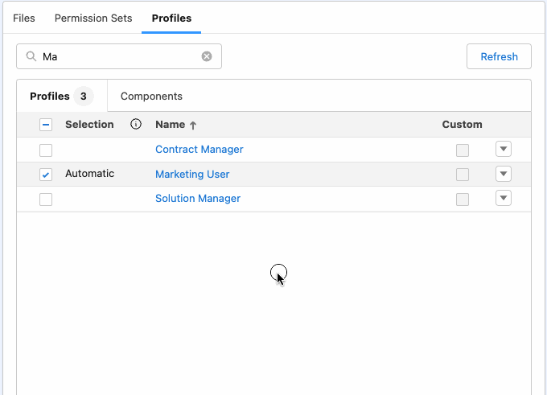Toggle the select-all header checkbox
547x395 pixels.
[x=46, y=125]
